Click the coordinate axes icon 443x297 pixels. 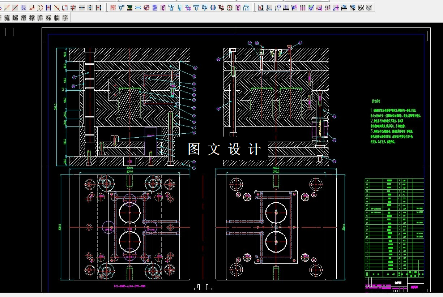coord(269,7)
